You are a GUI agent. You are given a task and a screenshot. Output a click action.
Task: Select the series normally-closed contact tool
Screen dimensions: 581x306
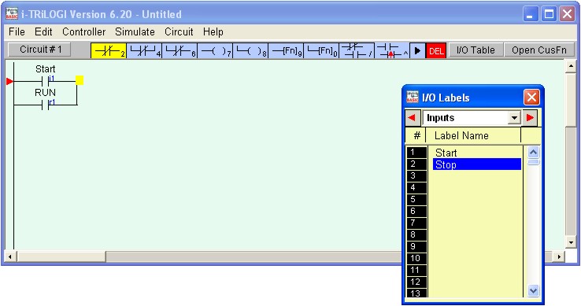point(109,50)
